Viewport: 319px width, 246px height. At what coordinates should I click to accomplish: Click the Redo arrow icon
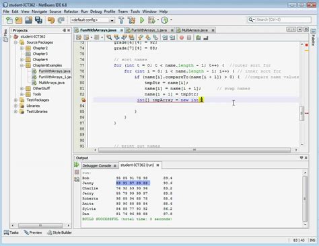pos(61,20)
